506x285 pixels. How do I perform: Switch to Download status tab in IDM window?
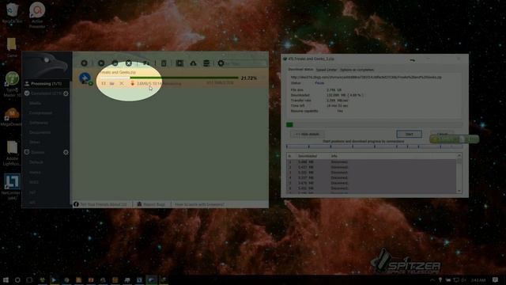click(300, 70)
